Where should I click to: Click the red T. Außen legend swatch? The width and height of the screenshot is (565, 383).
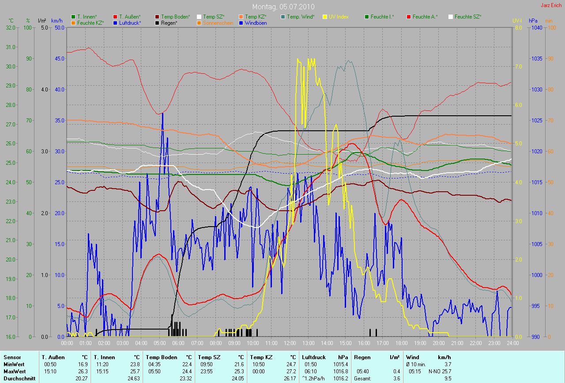115,17
